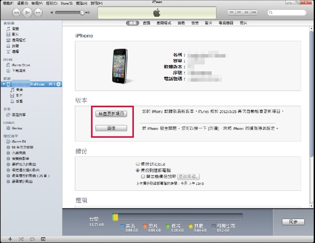This screenshot has height=243, width=315.
Task: Skip to the next track
Action: [x=38, y=13]
